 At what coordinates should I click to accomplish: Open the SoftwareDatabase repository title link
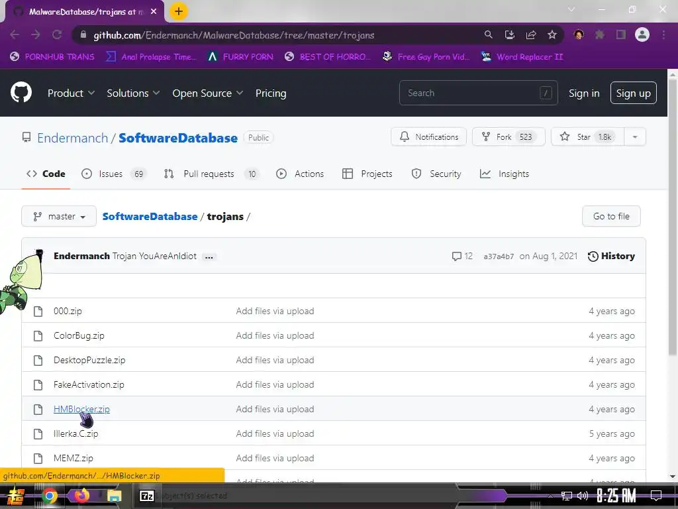pos(178,138)
